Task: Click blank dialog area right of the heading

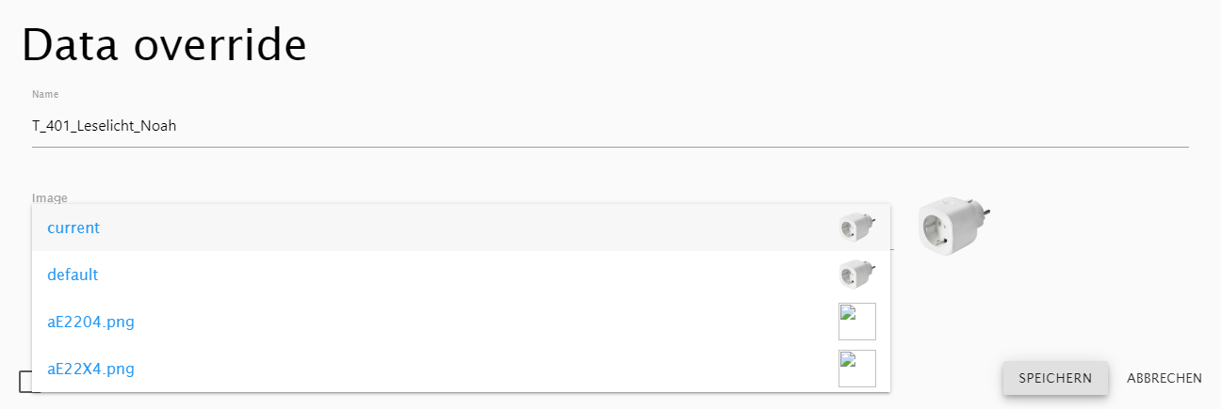Action: pyautogui.click(x=754, y=45)
